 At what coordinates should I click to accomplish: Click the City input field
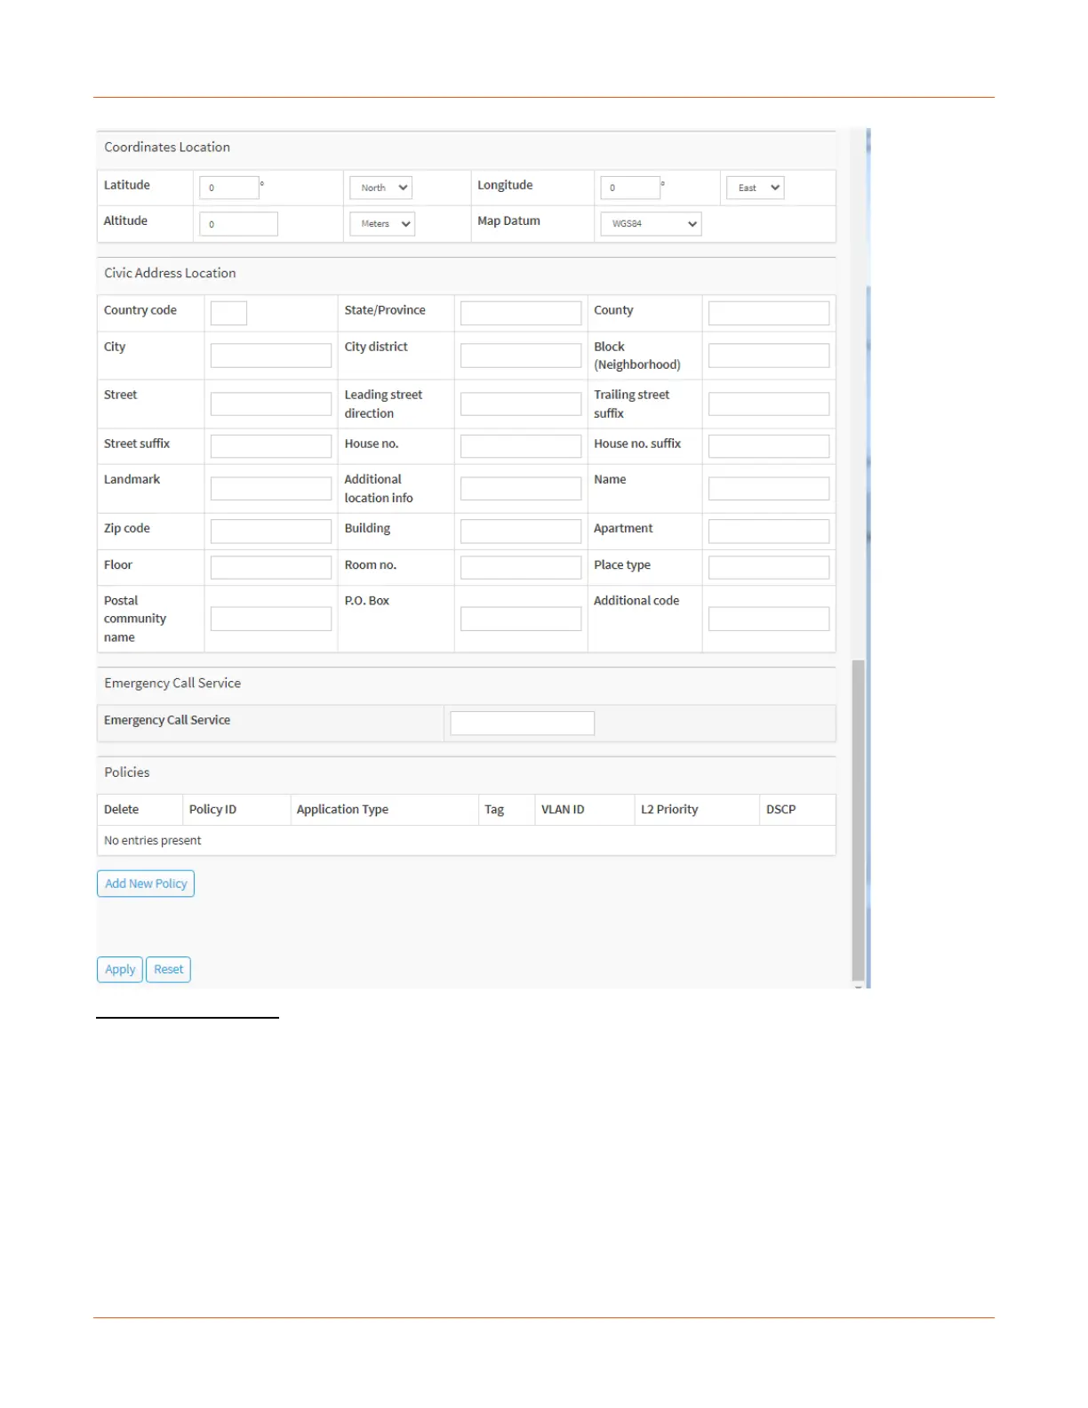point(271,356)
